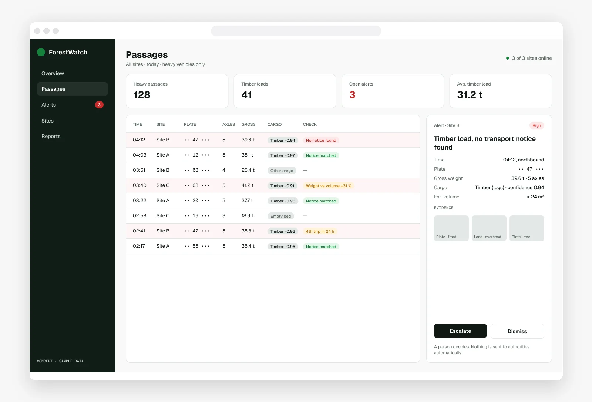Open the Plate front evidence thumbnail
This screenshot has width=592, height=402.
(451, 228)
